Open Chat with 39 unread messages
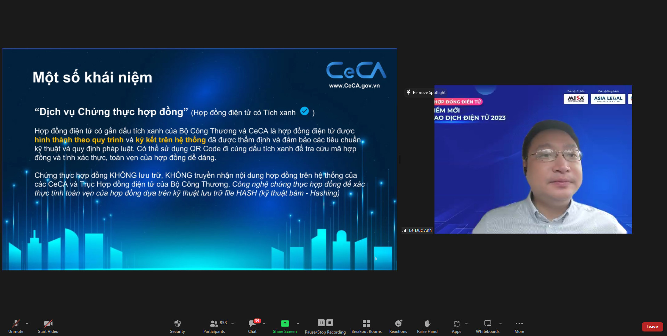 252,326
